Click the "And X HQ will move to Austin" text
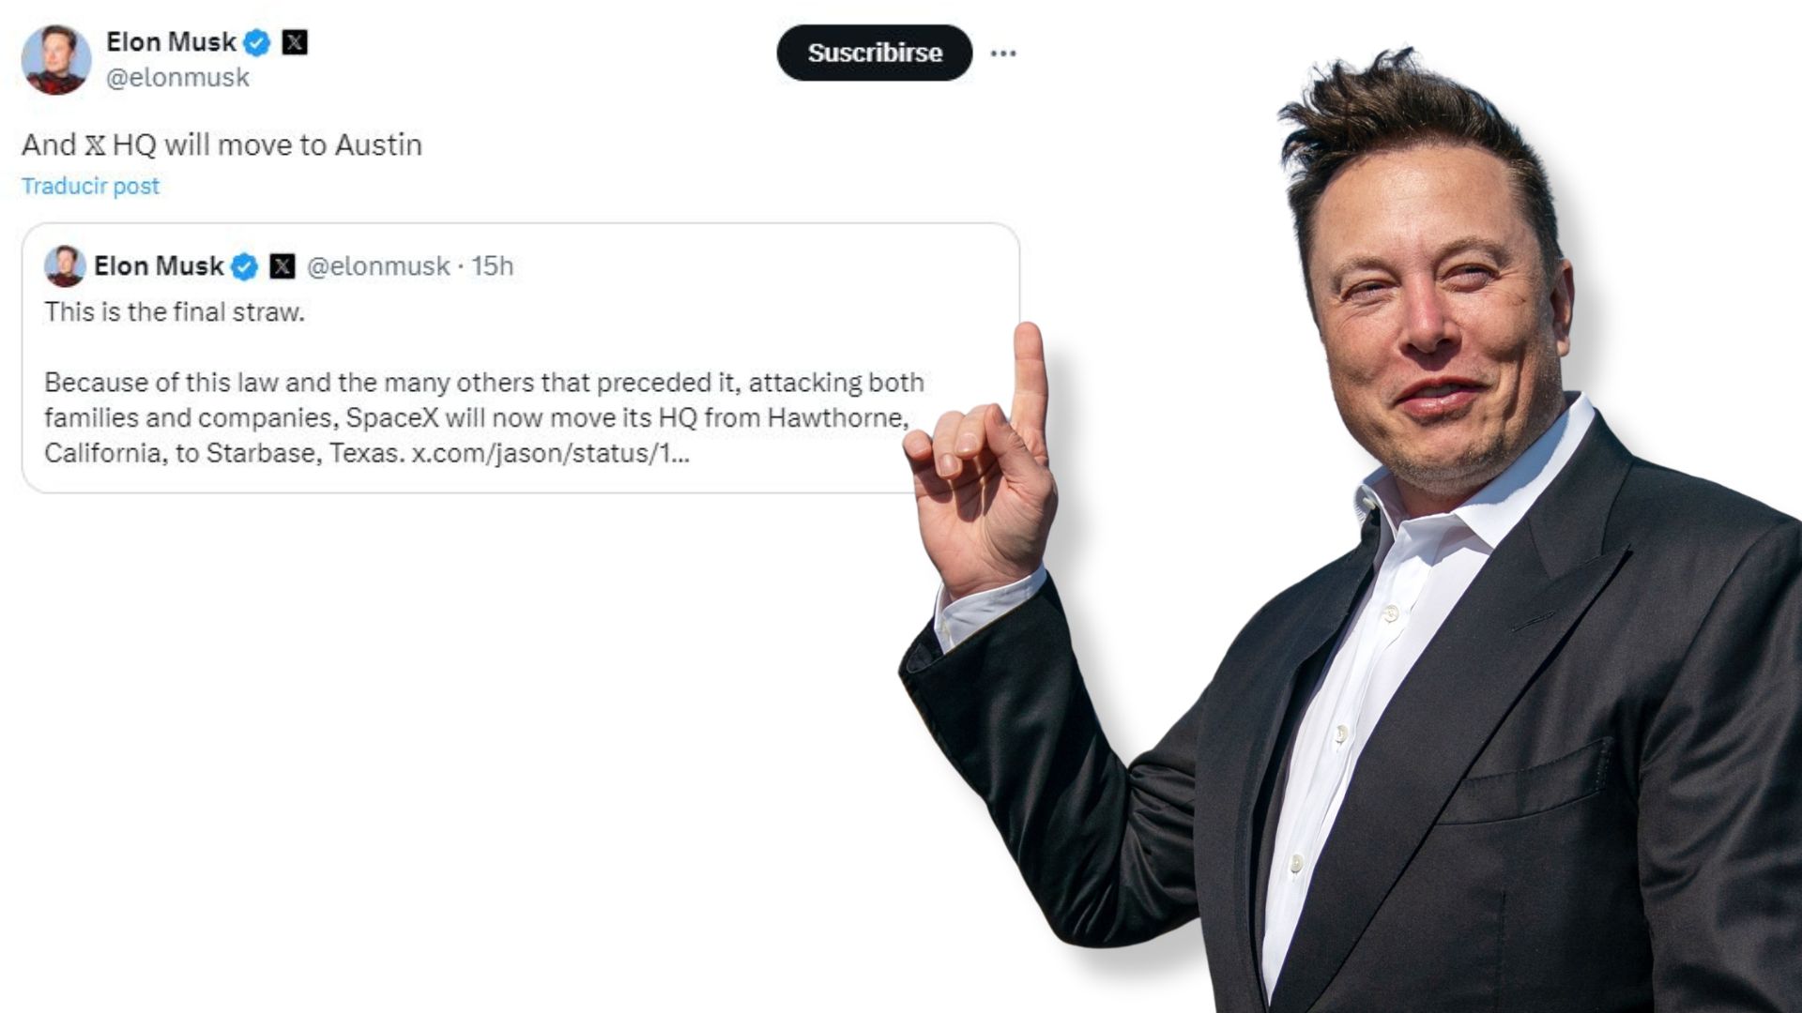Screen dimensions: 1802x1013 [222, 145]
